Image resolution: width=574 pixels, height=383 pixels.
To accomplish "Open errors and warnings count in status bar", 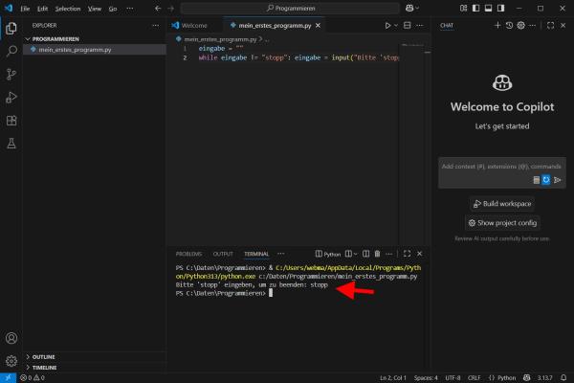I will (x=33, y=377).
